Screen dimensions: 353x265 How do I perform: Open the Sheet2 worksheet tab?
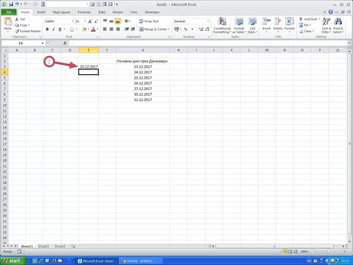coord(43,246)
